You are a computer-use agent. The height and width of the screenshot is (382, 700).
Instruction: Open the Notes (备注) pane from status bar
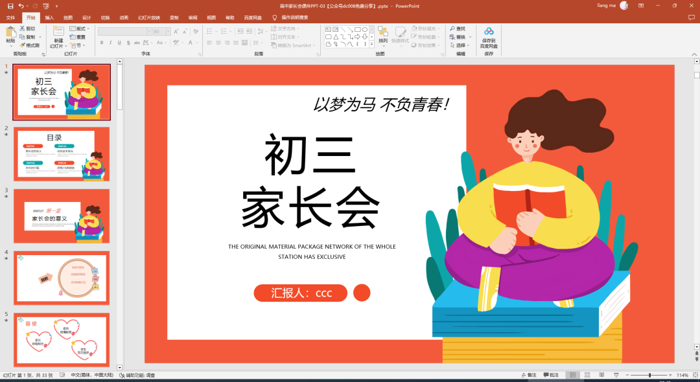[528, 376]
